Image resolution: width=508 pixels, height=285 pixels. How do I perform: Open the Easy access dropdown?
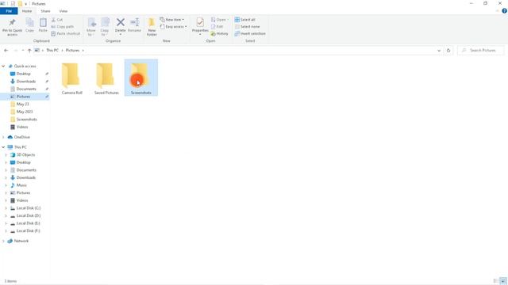(x=173, y=26)
